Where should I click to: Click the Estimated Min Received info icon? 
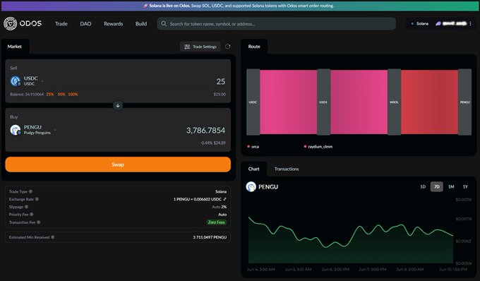(53, 237)
